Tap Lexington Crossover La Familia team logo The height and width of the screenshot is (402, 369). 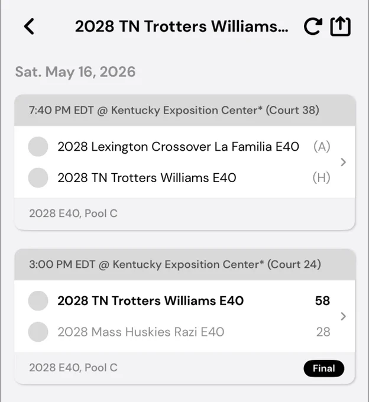(x=38, y=147)
